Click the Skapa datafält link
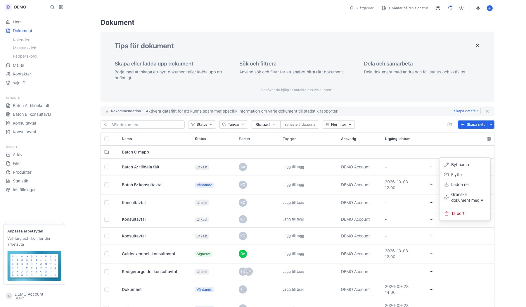 tap(466, 111)
